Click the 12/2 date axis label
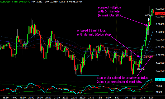Viewport: 165px width, 99px height. [100, 97]
